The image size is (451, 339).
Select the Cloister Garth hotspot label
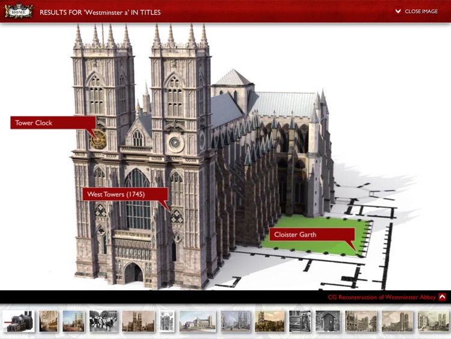(311, 234)
